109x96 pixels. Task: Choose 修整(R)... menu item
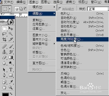click(x=42, y=52)
